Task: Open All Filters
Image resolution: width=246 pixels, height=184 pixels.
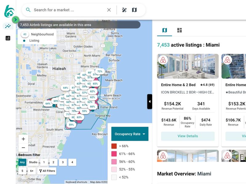Action: (x=47, y=171)
